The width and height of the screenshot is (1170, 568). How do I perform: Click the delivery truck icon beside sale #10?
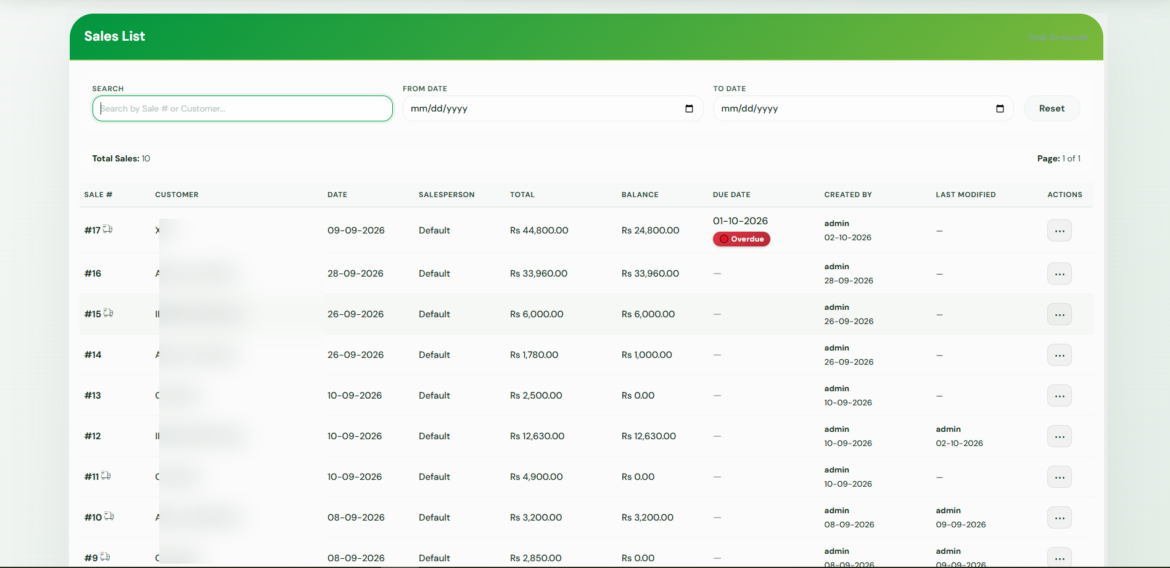tap(109, 516)
